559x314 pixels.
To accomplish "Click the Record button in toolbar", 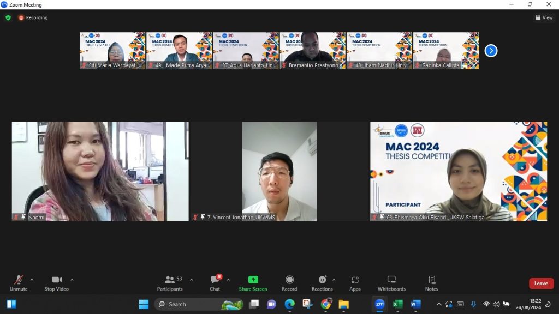I will [289, 282].
